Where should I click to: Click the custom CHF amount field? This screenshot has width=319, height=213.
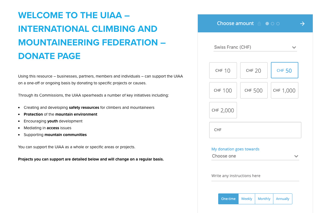(x=255, y=130)
